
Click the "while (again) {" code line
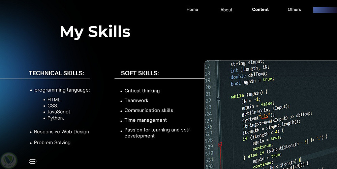[x=249, y=95]
